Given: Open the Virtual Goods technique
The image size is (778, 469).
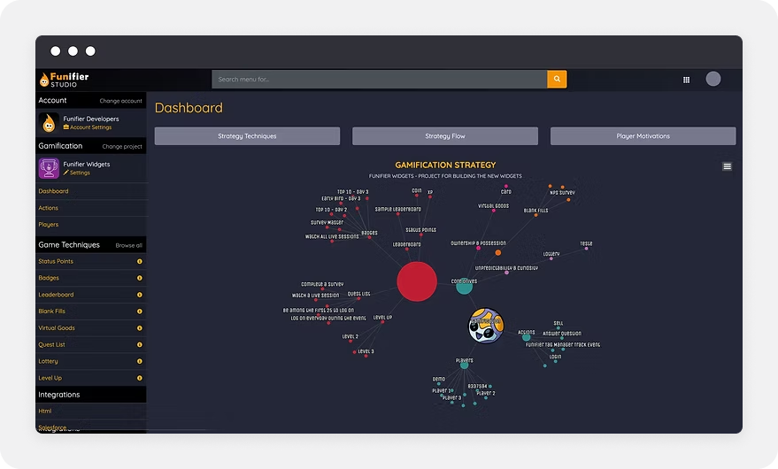Looking at the screenshot, I should pos(57,328).
